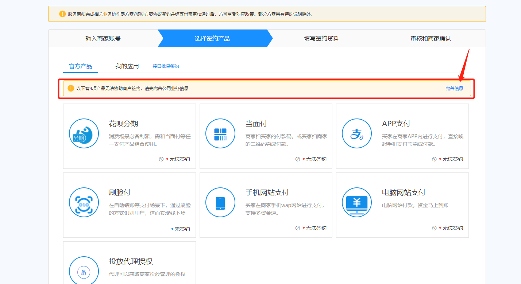Click the APP支付 Alipay icon

357,133
